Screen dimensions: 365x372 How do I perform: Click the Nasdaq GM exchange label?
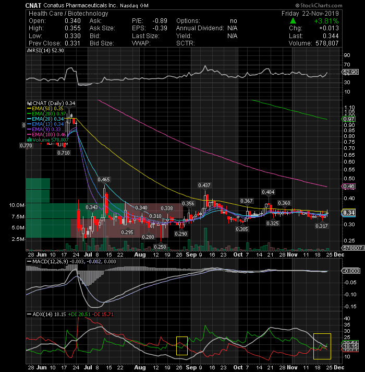[x=134, y=6]
